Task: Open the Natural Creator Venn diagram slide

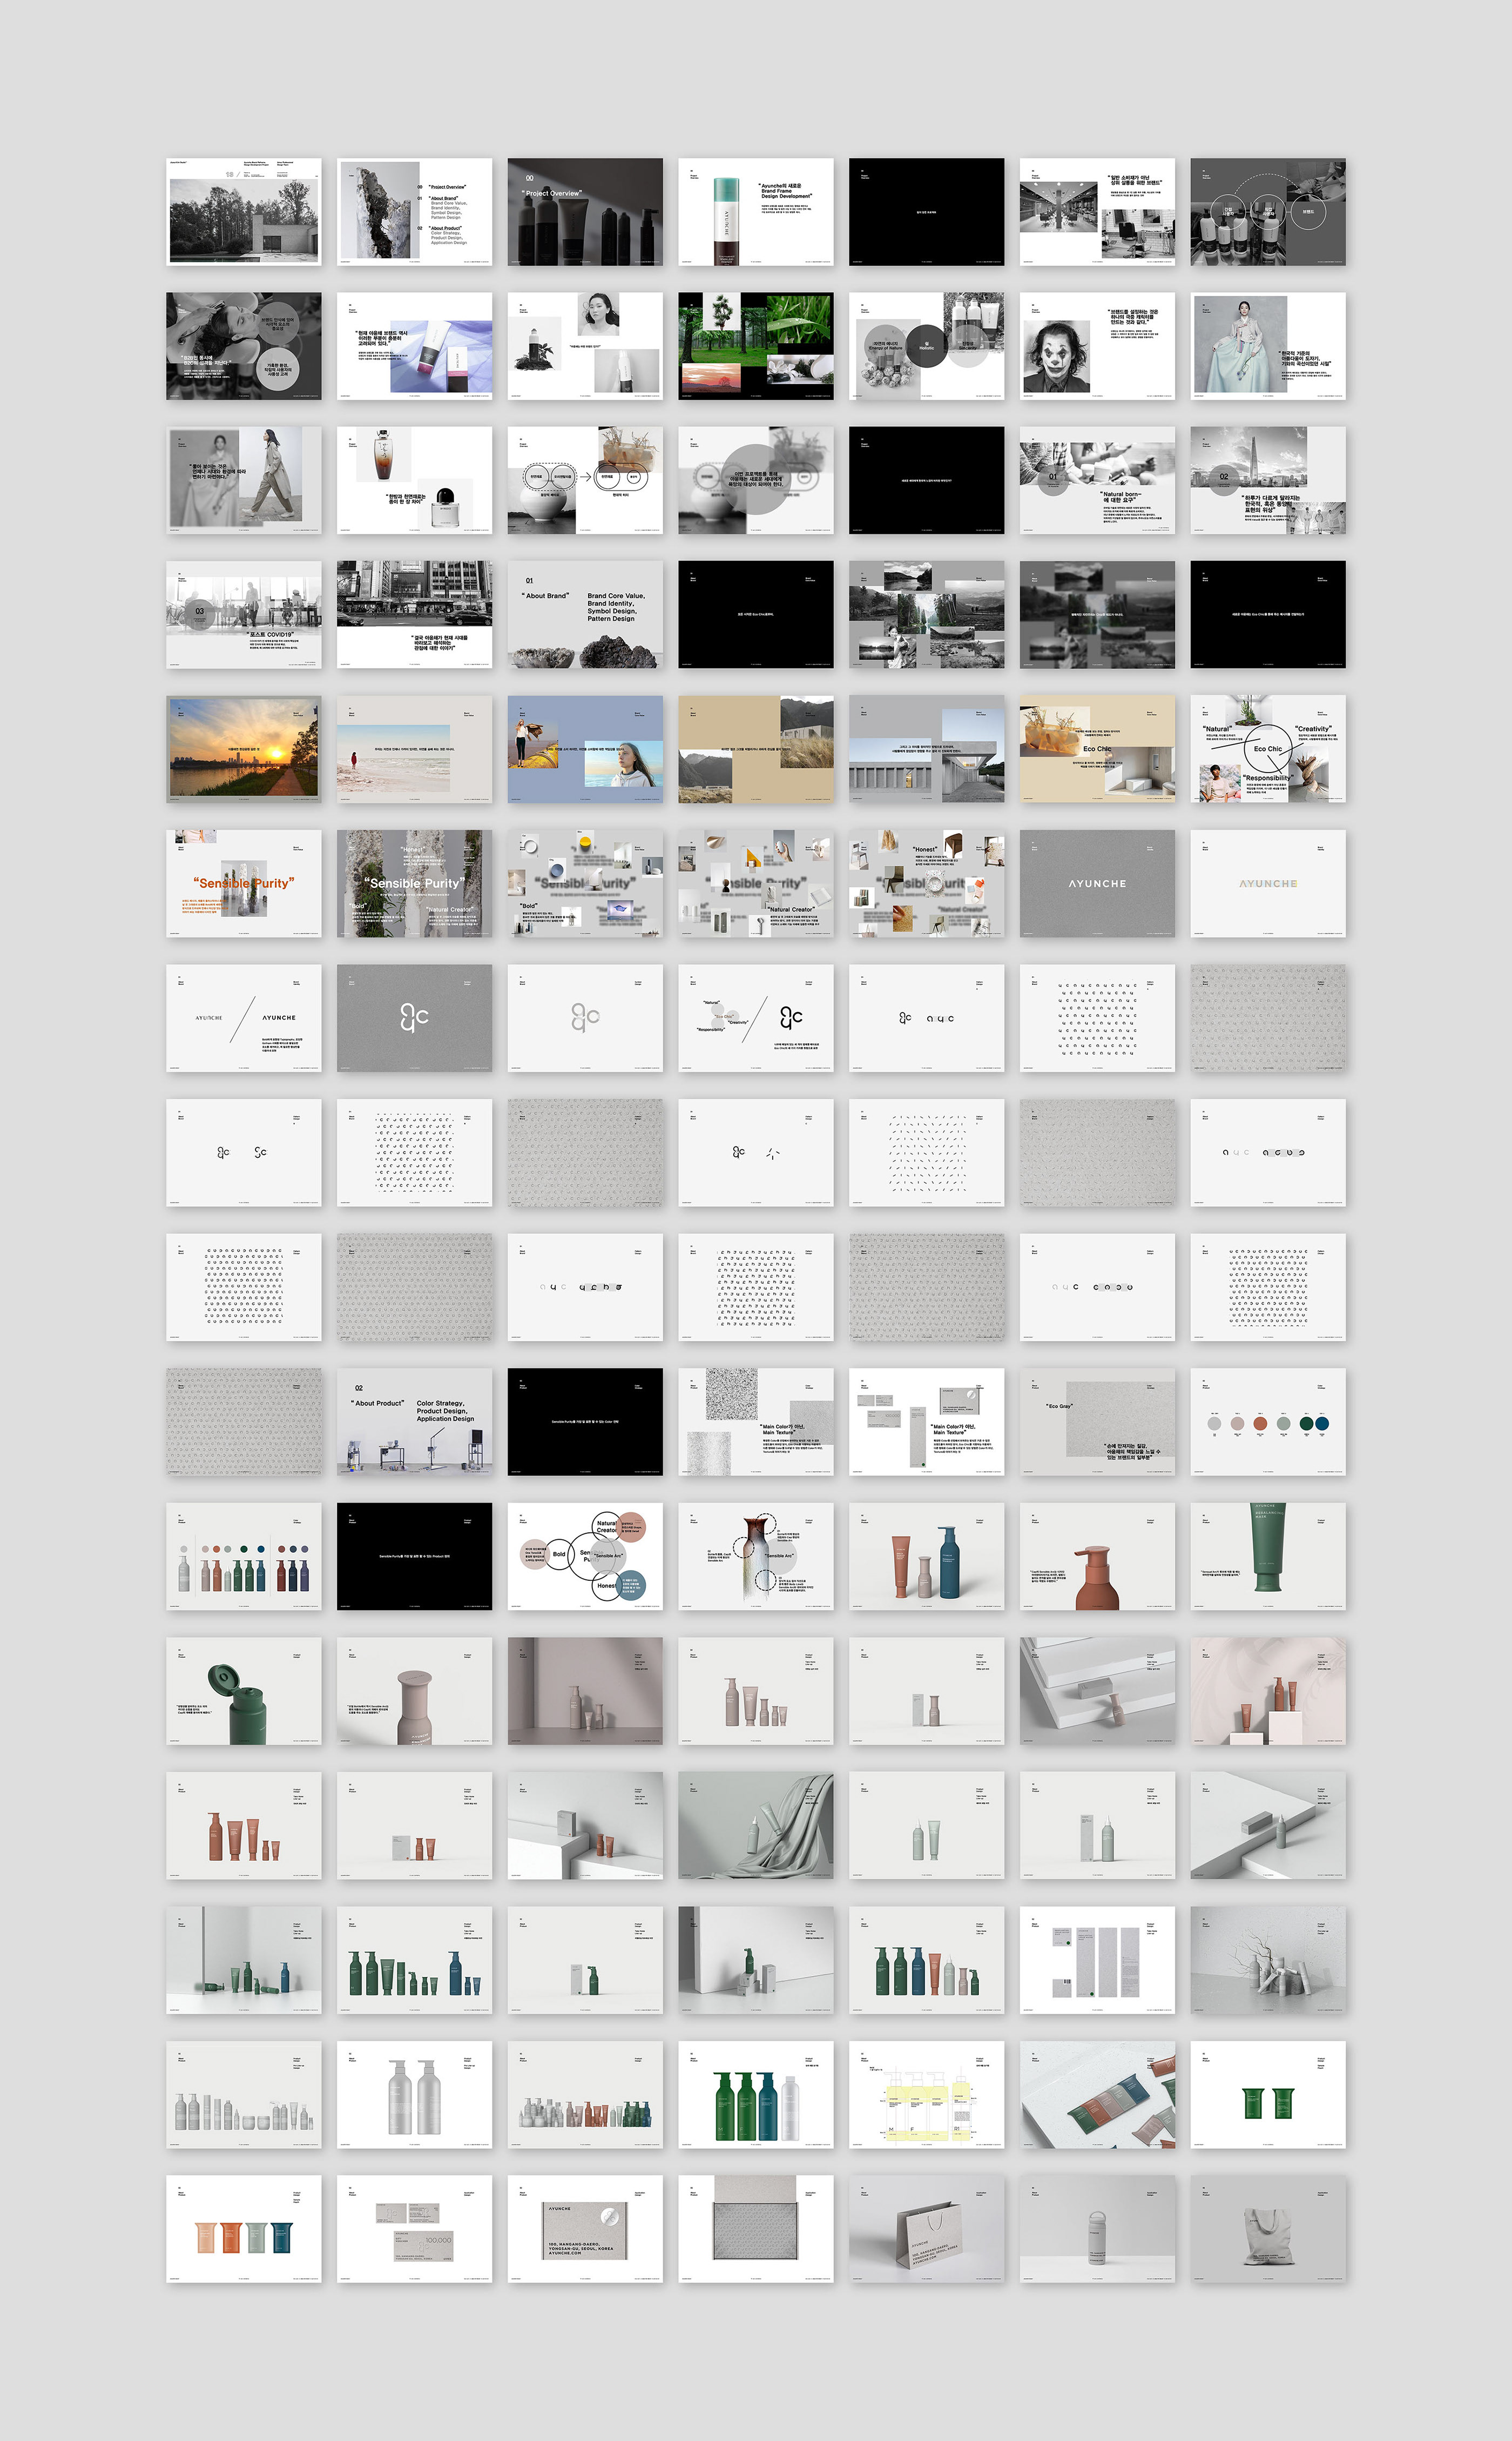Action: 585,1555
